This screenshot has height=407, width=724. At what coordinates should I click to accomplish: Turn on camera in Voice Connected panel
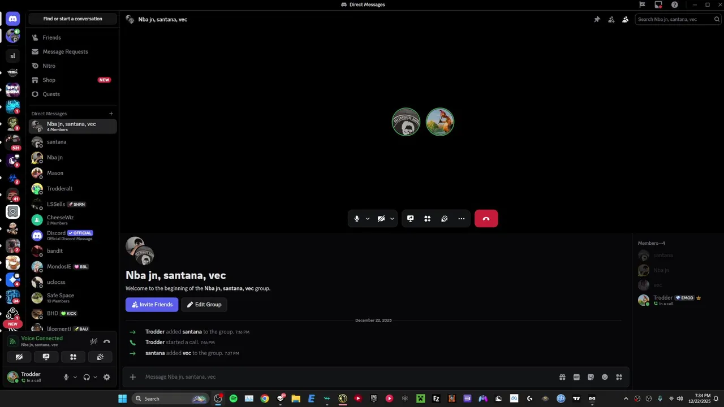pyautogui.click(x=19, y=357)
